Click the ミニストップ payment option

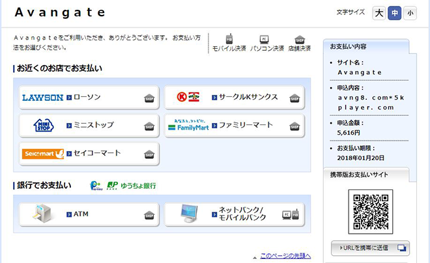tap(89, 126)
